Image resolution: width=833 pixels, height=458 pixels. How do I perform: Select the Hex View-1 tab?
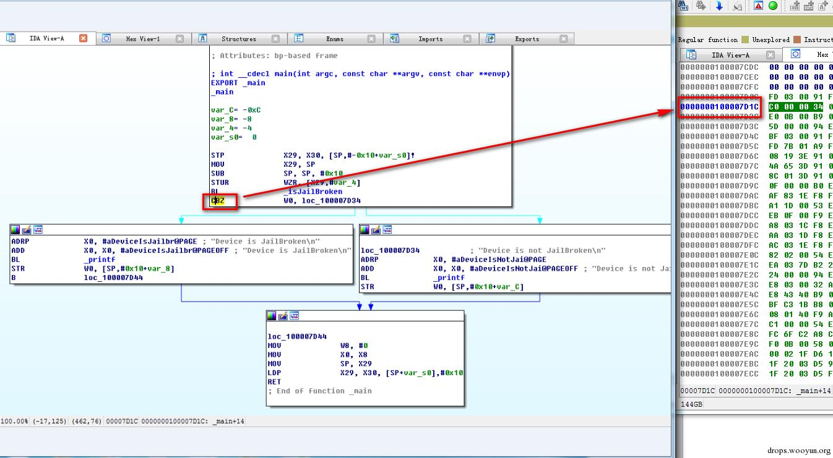[x=142, y=39]
